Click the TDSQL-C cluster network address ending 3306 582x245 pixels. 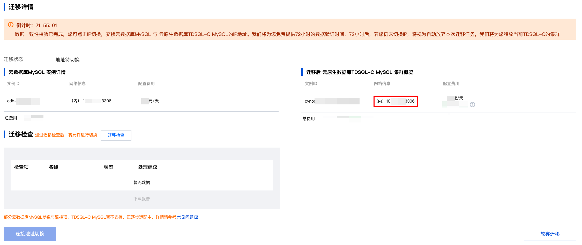pyautogui.click(x=396, y=101)
